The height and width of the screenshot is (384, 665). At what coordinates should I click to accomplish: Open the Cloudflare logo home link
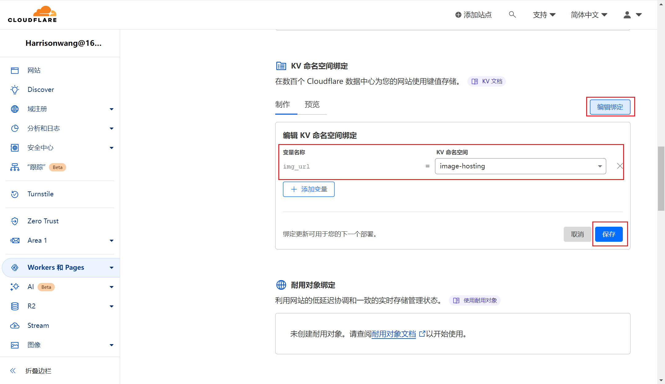pos(32,14)
